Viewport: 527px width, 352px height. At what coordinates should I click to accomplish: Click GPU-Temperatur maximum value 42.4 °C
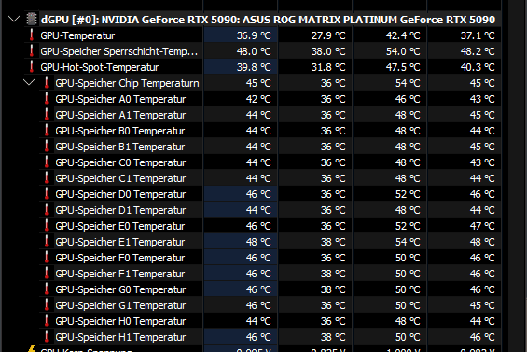pyautogui.click(x=403, y=35)
